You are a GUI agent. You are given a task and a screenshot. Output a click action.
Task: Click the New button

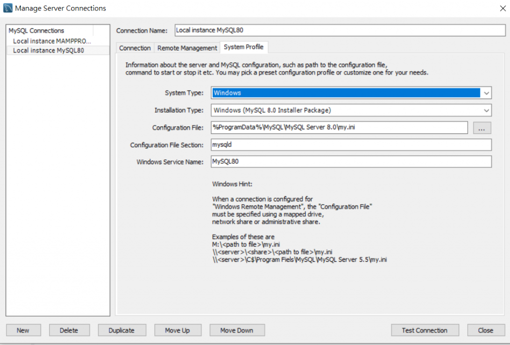[23, 330]
